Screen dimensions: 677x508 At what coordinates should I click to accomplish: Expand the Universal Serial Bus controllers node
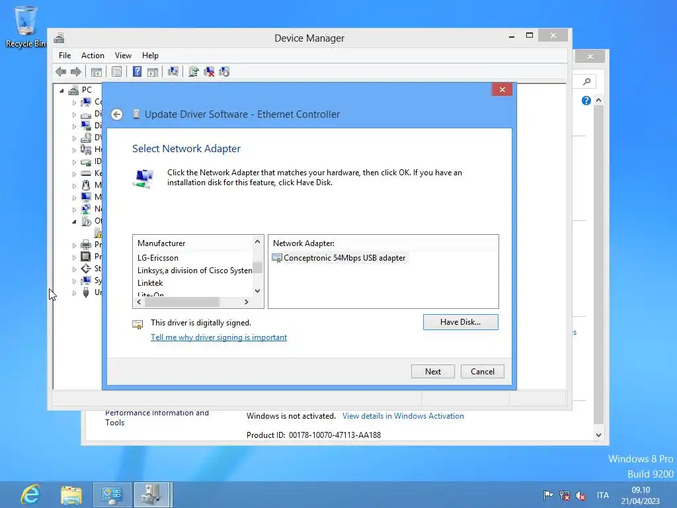[x=74, y=293]
